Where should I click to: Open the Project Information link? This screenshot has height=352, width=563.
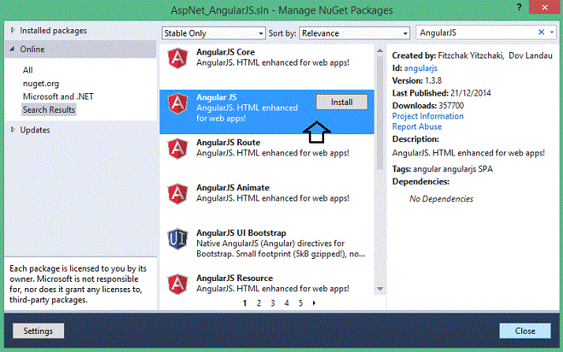(x=427, y=116)
